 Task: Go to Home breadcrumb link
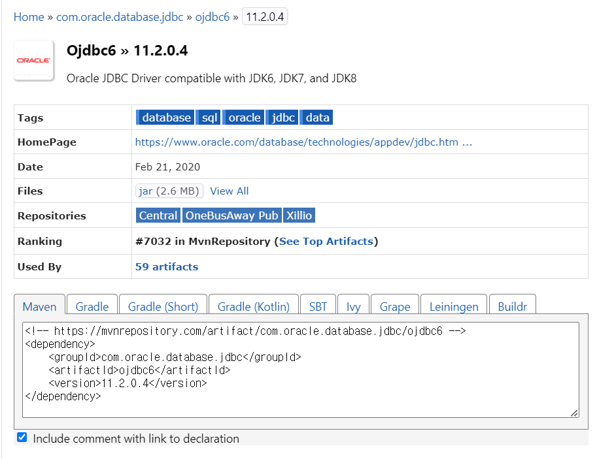tap(29, 17)
